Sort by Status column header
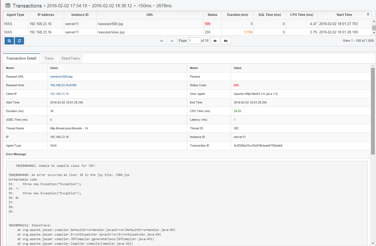The image size is (376, 246). click(212, 15)
